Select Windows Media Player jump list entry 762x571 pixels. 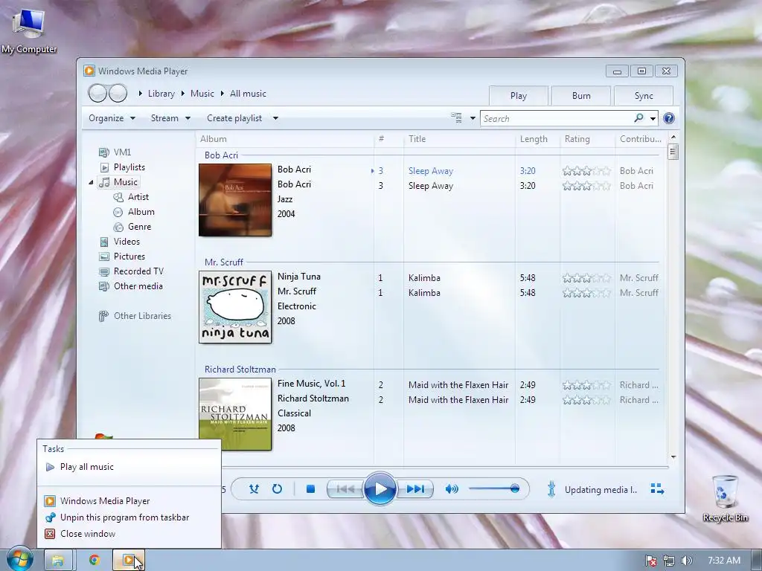(105, 500)
